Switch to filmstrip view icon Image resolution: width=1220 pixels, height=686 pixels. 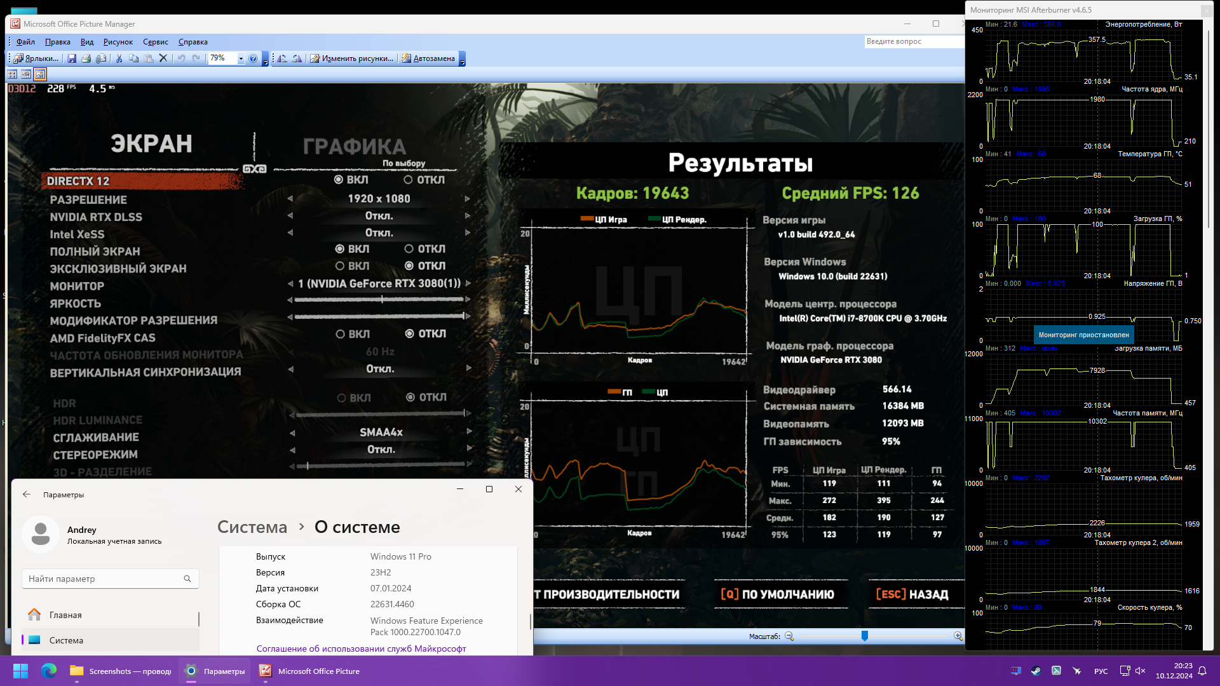26,74
